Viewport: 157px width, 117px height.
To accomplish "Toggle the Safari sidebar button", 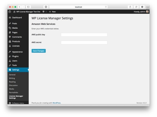I will tap(28, 7).
